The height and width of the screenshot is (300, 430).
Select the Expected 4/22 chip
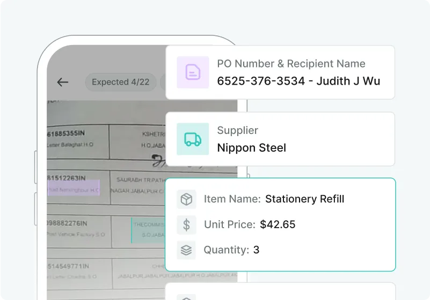pos(121,82)
